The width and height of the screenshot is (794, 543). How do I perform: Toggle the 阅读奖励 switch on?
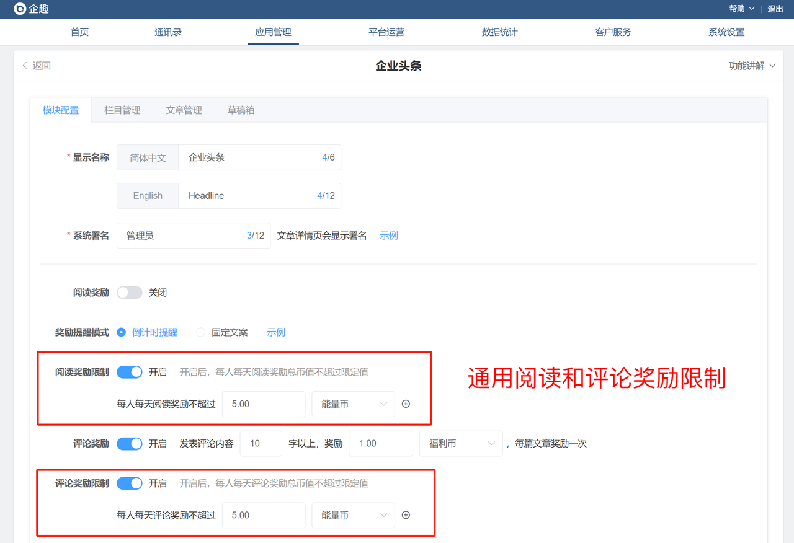pos(130,293)
